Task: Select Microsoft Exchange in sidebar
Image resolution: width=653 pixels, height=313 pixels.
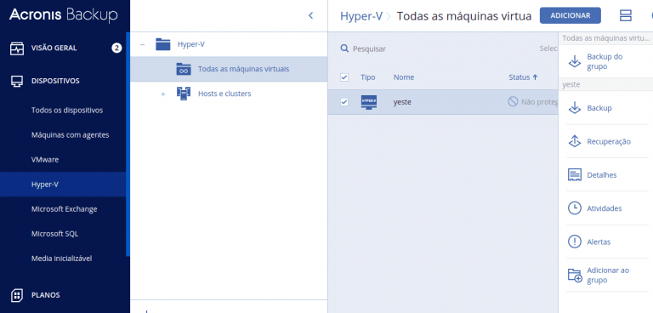Action: coord(64,209)
